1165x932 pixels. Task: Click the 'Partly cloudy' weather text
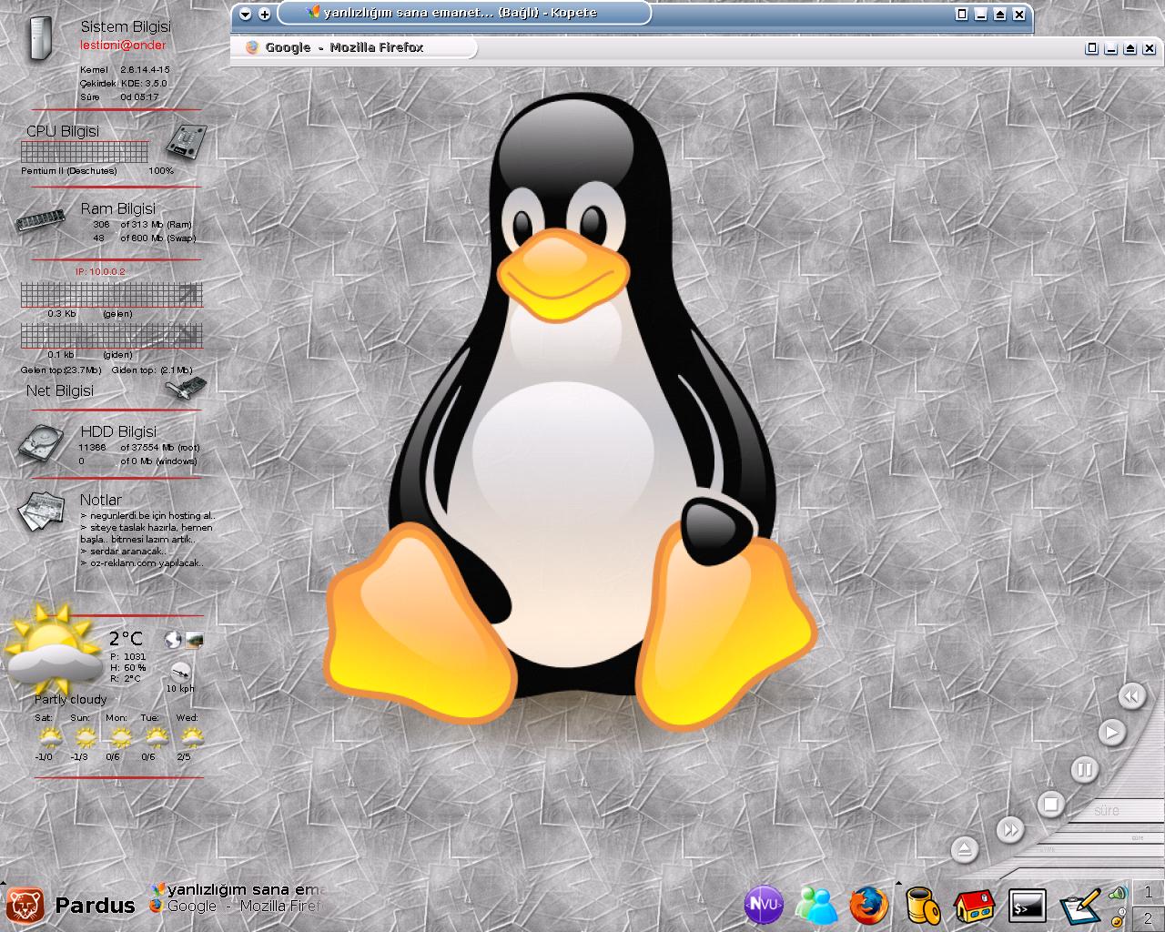pos(70,699)
